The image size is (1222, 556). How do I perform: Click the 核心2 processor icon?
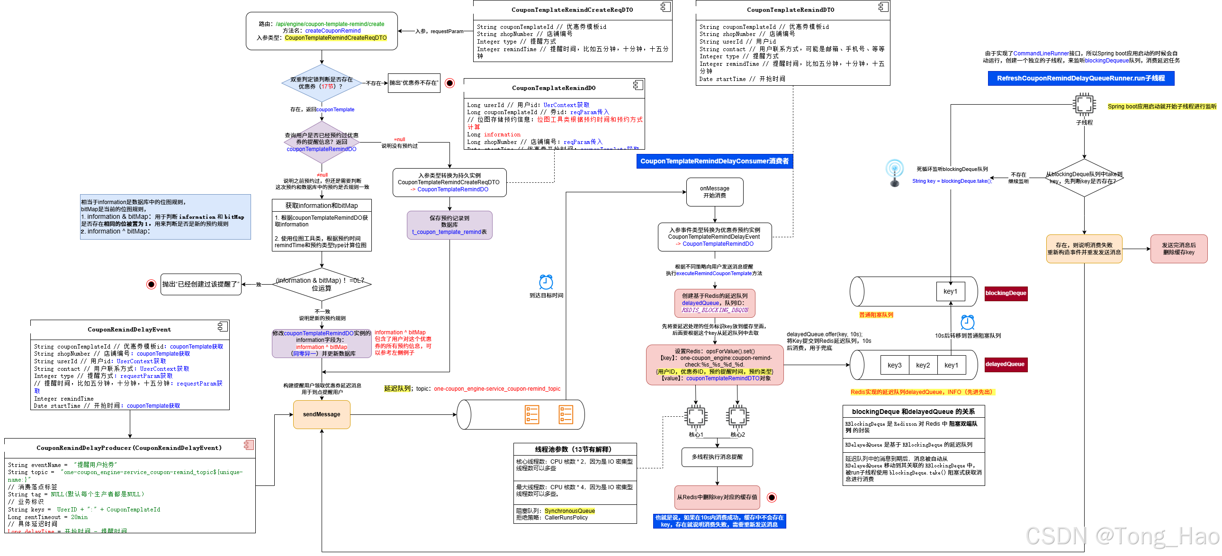(737, 416)
